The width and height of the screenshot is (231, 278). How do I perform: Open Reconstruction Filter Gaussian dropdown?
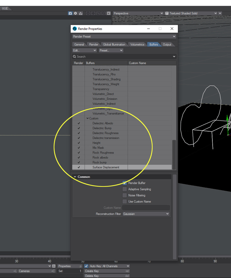pos(146,214)
